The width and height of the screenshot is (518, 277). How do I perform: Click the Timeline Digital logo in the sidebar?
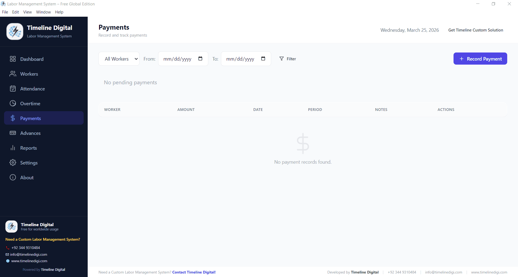[x=15, y=31]
